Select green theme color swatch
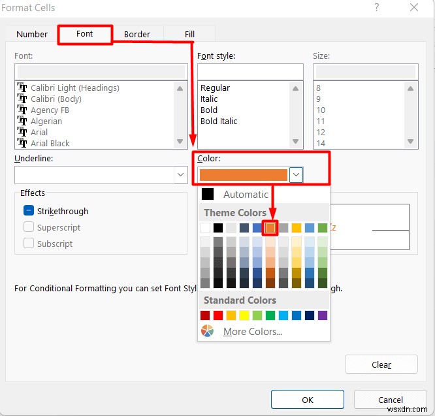435x416 pixels. pos(323,228)
